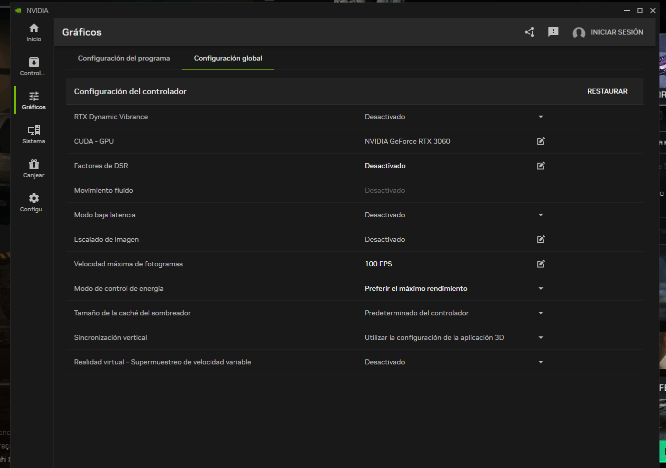Edit the Factores de DSR setting

[x=541, y=166]
